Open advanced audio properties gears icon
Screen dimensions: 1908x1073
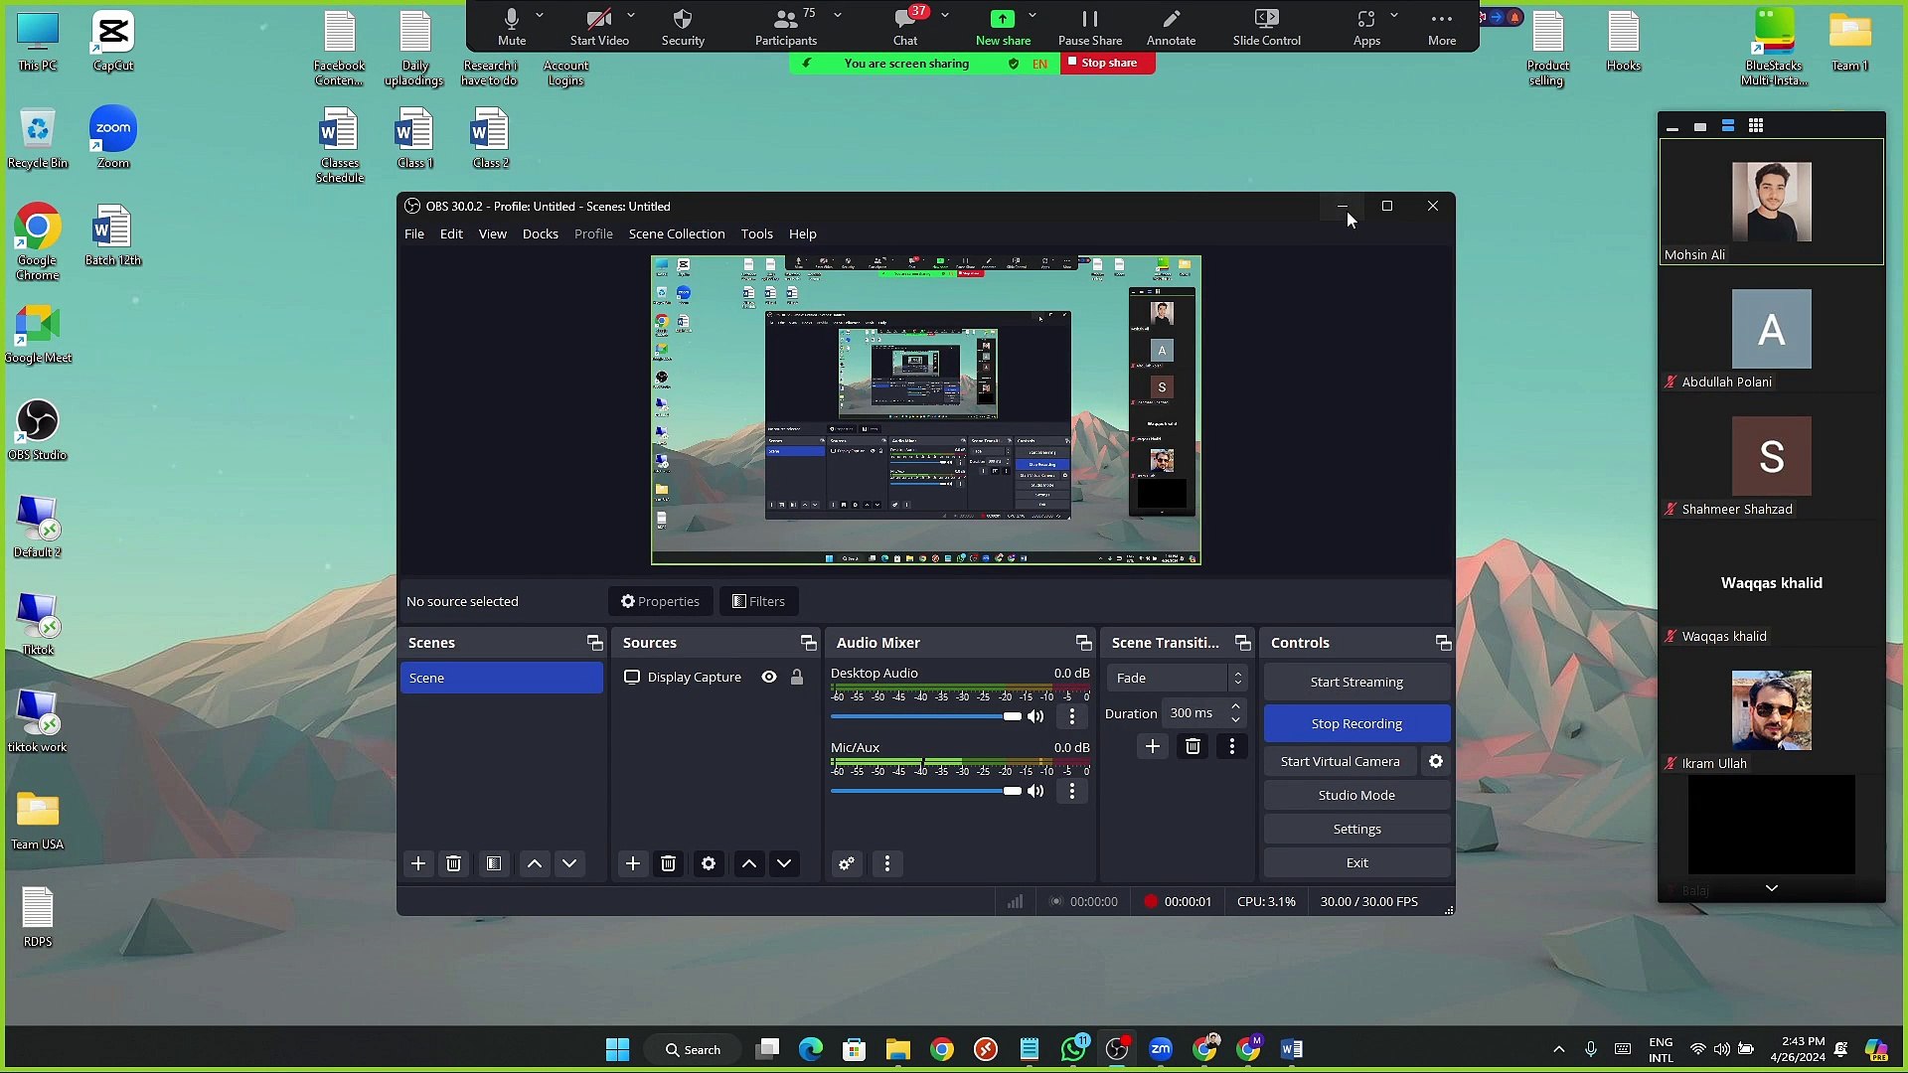pos(847,863)
